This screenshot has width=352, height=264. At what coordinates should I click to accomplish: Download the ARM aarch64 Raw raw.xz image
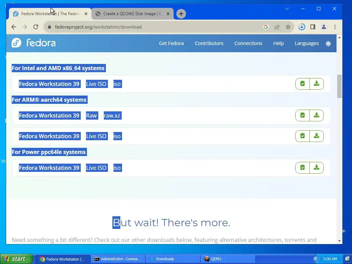[317, 115]
